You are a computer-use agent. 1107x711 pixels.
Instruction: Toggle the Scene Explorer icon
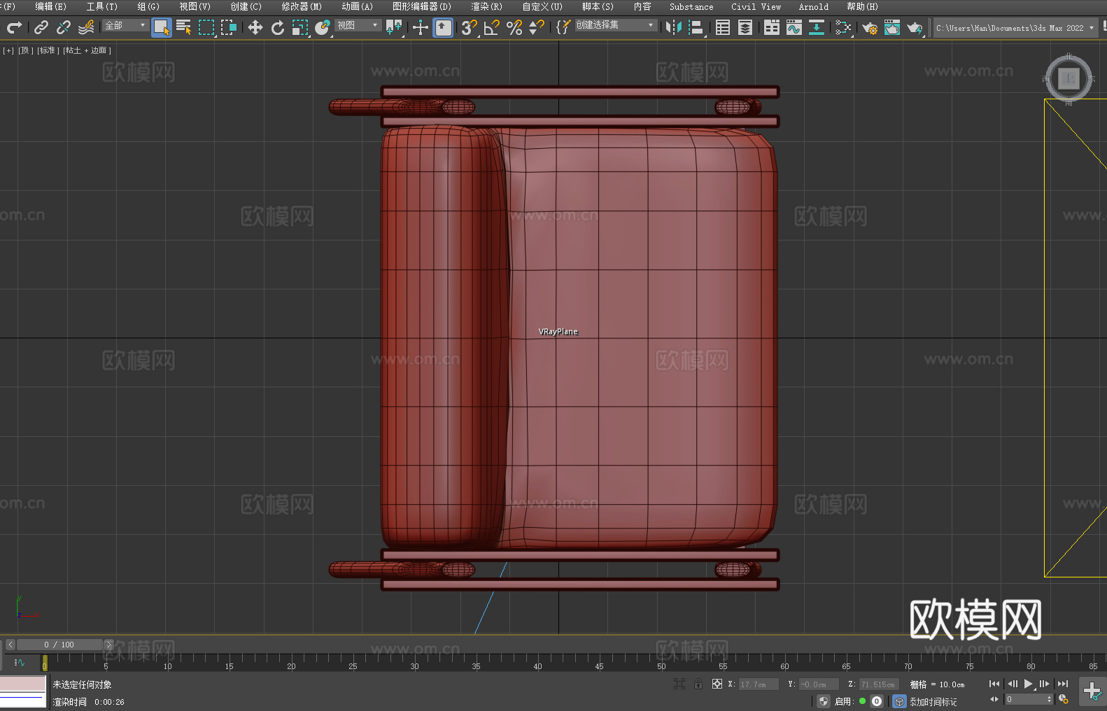pyautogui.click(x=723, y=27)
